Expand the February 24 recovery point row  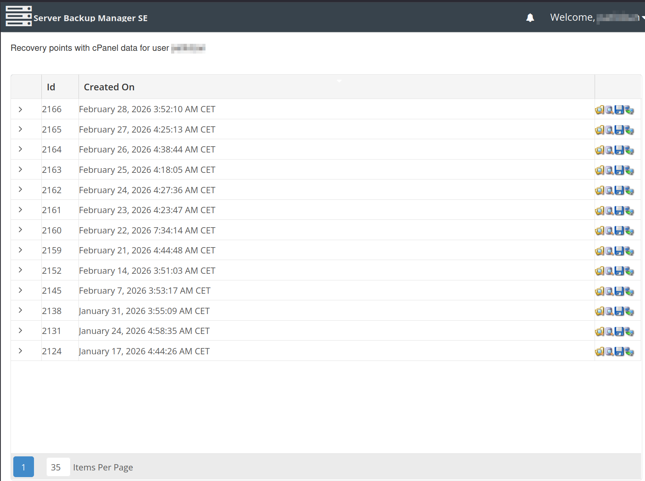click(x=20, y=190)
